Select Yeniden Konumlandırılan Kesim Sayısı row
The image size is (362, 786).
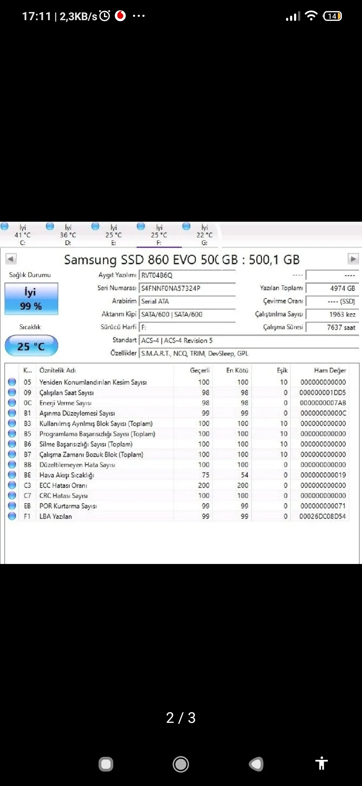coord(177,382)
